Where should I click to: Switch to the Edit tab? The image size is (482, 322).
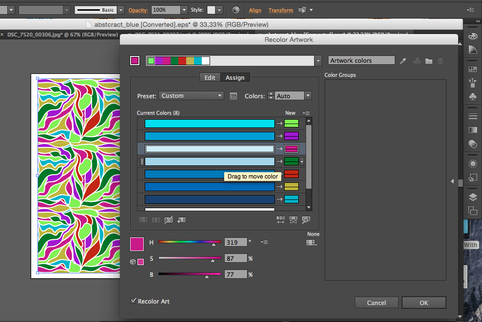click(210, 78)
